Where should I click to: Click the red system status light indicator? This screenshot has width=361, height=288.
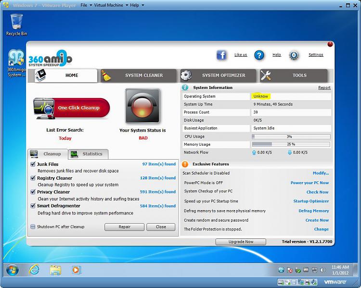click(142, 106)
